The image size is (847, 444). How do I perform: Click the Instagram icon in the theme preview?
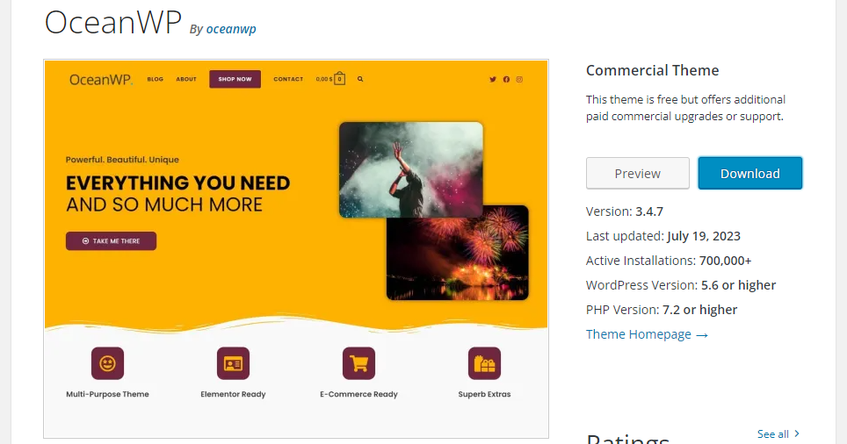[x=519, y=79]
